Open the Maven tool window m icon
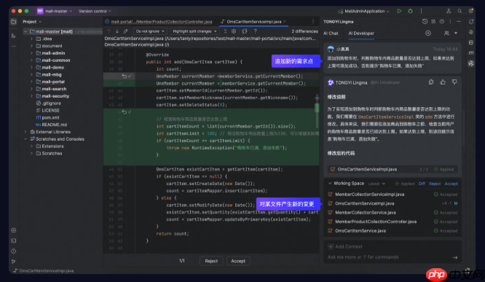 (x=471, y=53)
